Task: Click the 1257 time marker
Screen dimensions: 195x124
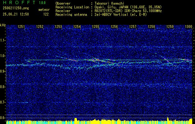Action: coord(133,26)
